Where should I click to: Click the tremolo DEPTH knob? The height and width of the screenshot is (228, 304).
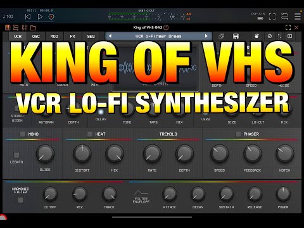tap(184, 153)
